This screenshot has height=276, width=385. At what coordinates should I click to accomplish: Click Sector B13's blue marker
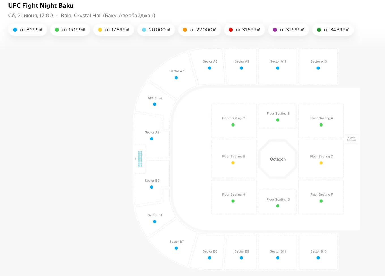[x=318, y=258]
